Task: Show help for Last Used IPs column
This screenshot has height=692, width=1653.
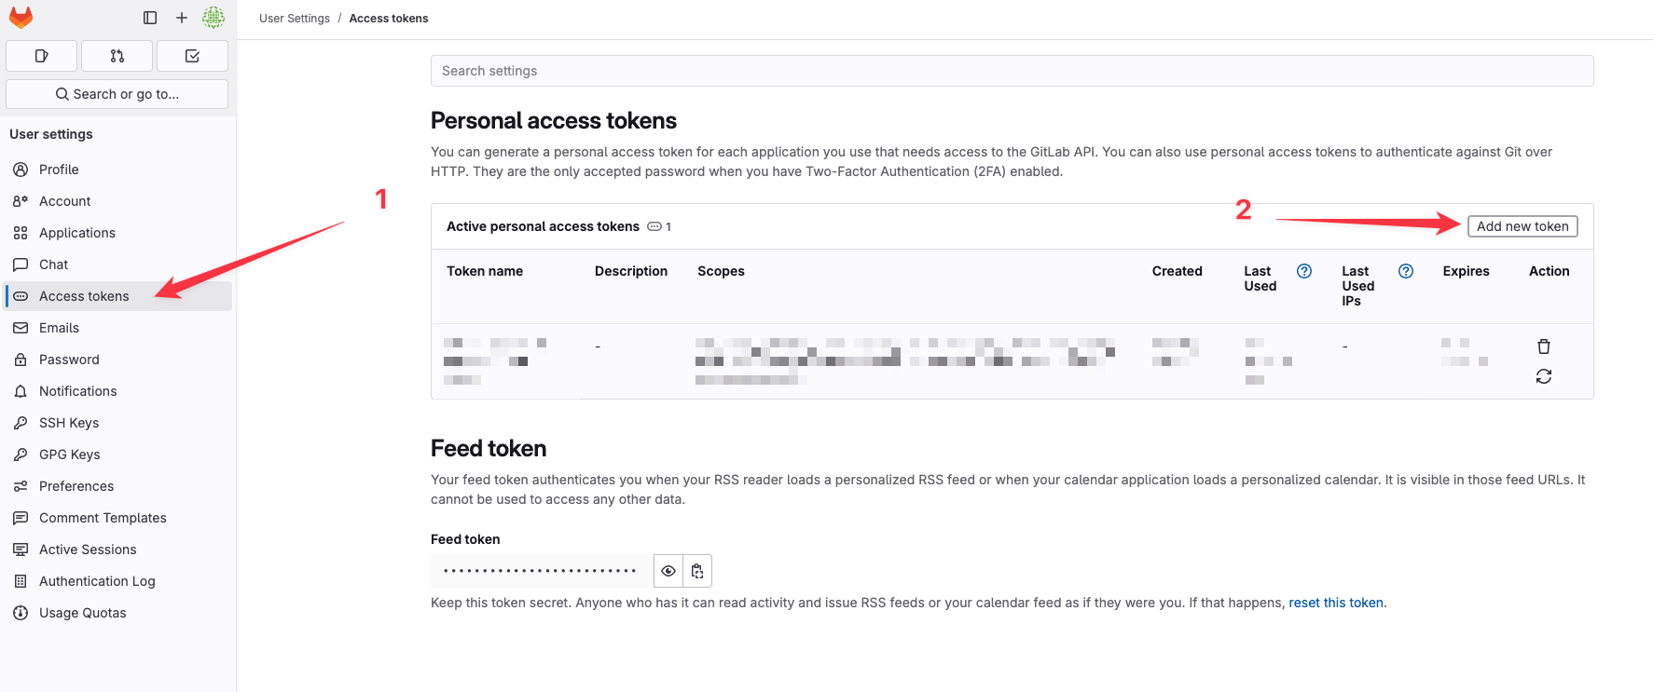Action: (1406, 271)
